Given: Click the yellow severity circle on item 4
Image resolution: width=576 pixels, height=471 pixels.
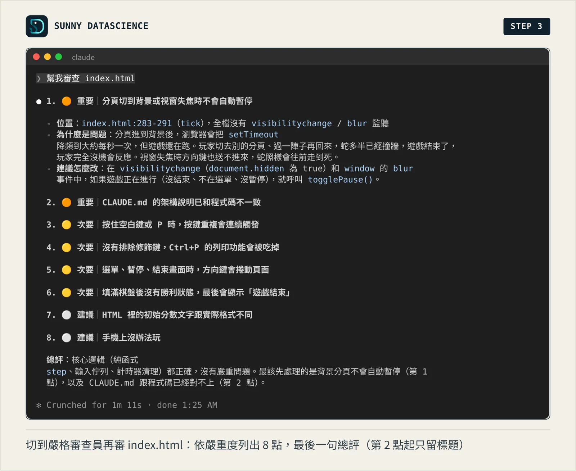Looking at the screenshot, I should point(67,248).
